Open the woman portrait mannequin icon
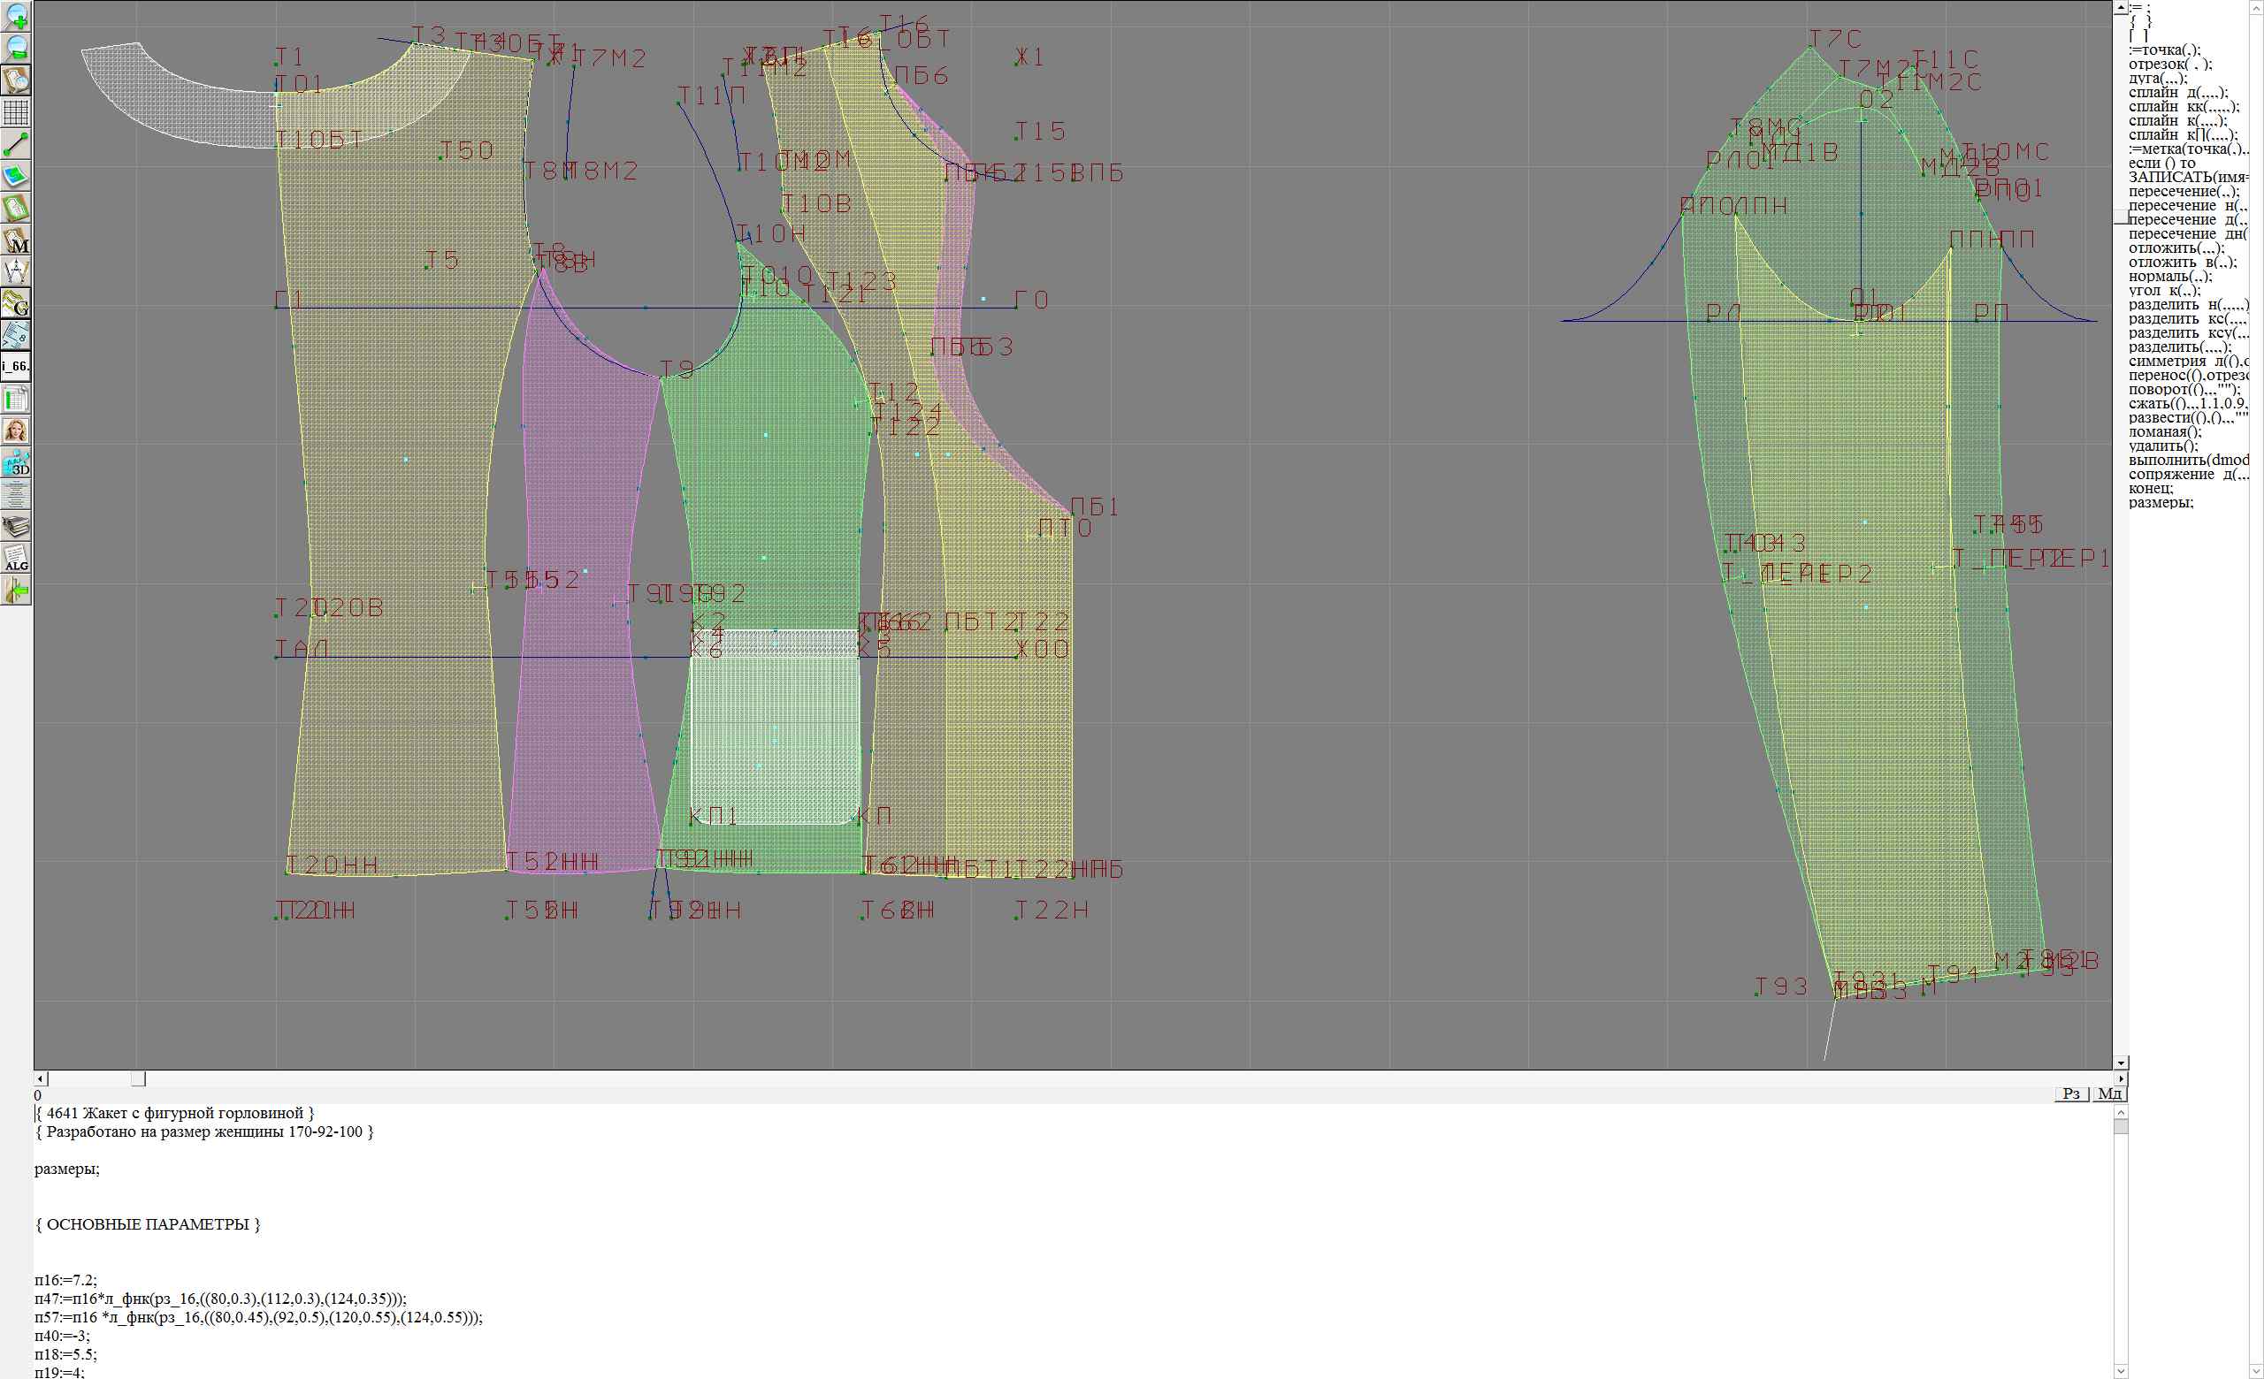The width and height of the screenshot is (2264, 1379). point(16,430)
